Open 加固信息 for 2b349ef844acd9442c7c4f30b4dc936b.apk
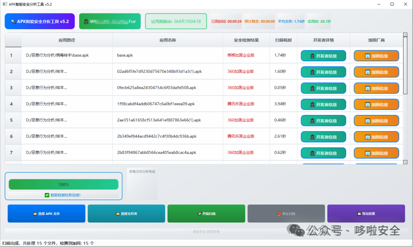413x247 pixels. (376, 137)
